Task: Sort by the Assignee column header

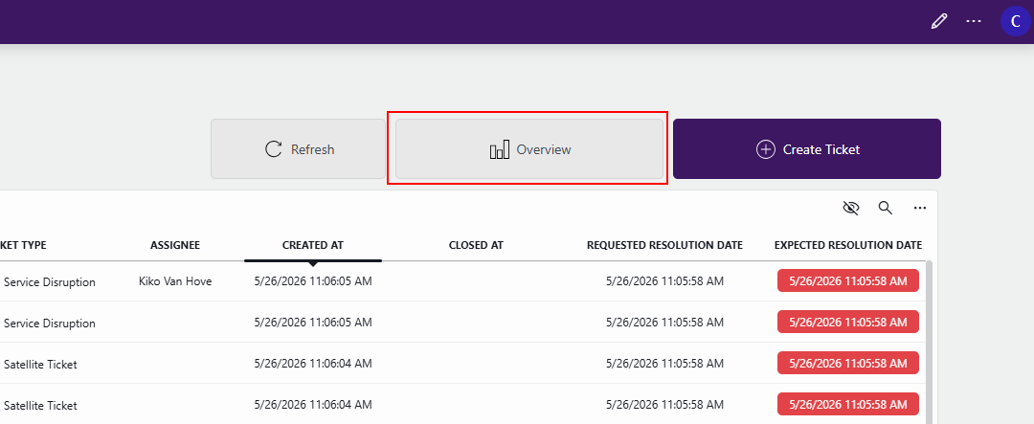Action: [x=175, y=245]
